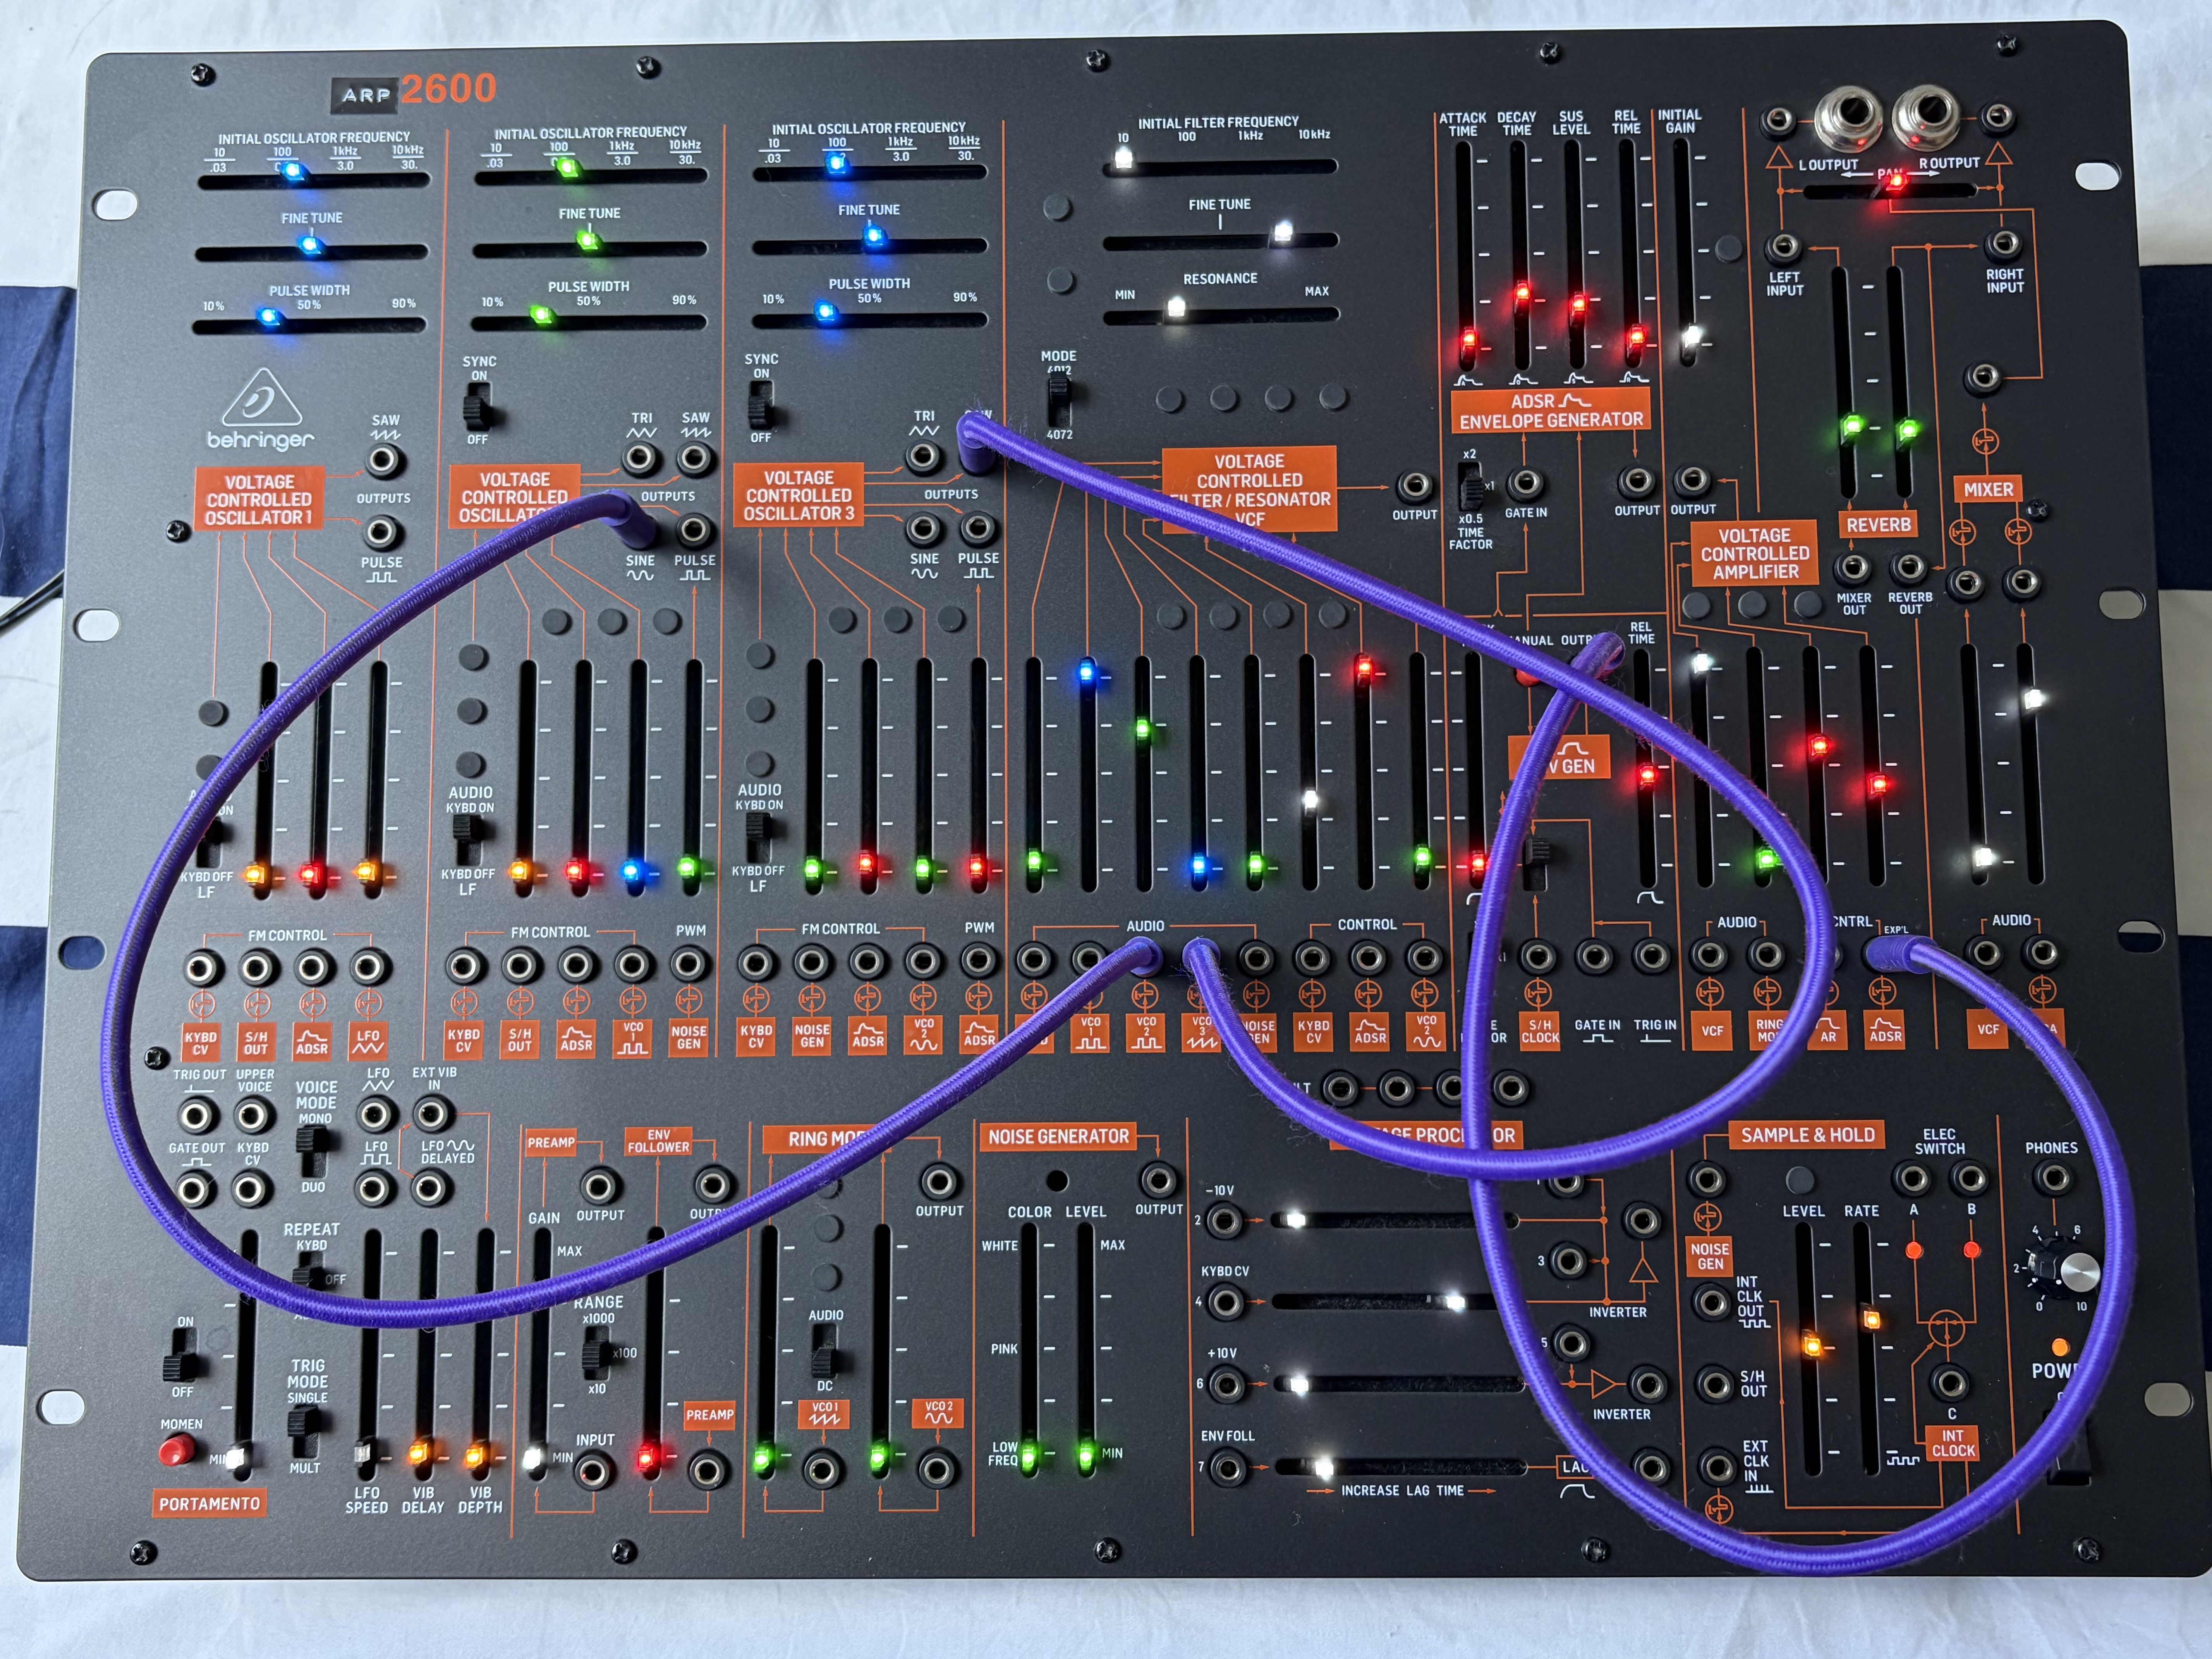
Task: Click the ADSR ENVELOPE GENERATOR heading
Action: click(x=1551, y=411)
